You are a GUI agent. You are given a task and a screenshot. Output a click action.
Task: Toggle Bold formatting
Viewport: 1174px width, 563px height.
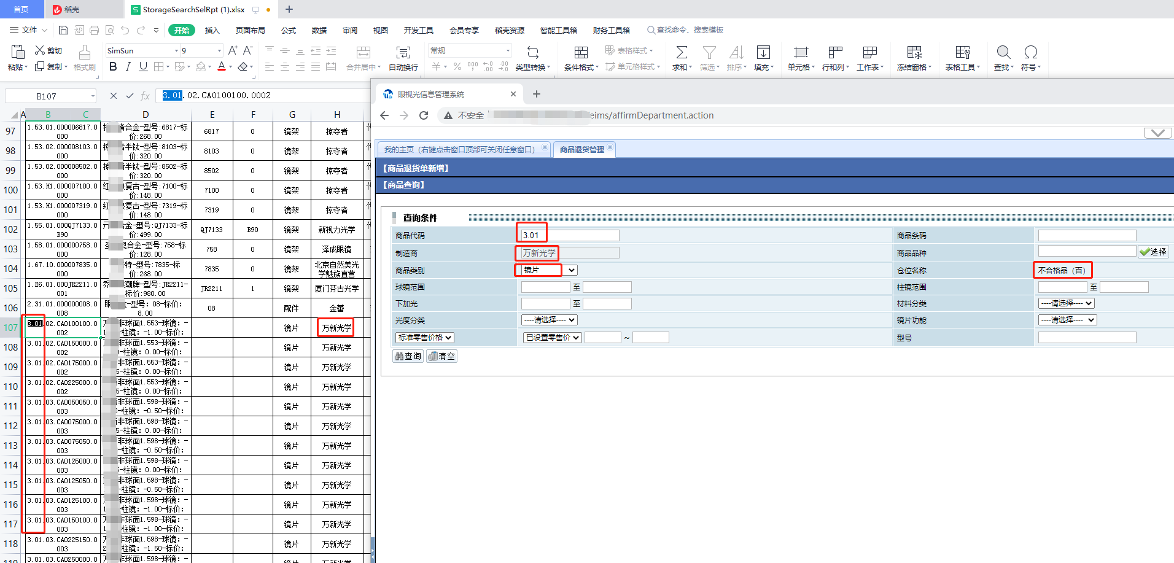click(113, 66)
